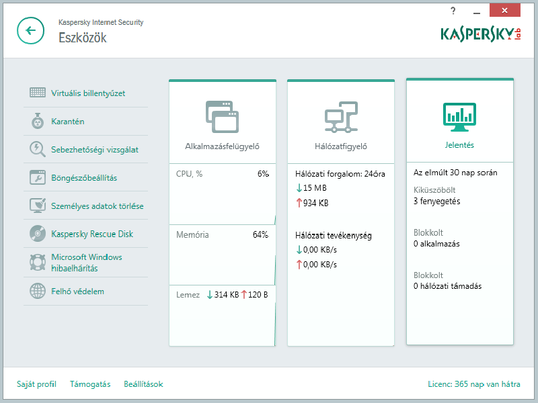The width and height of the screenshot is (538, 403).
Task: Open Támogatás support link
Action: point(90,384)
